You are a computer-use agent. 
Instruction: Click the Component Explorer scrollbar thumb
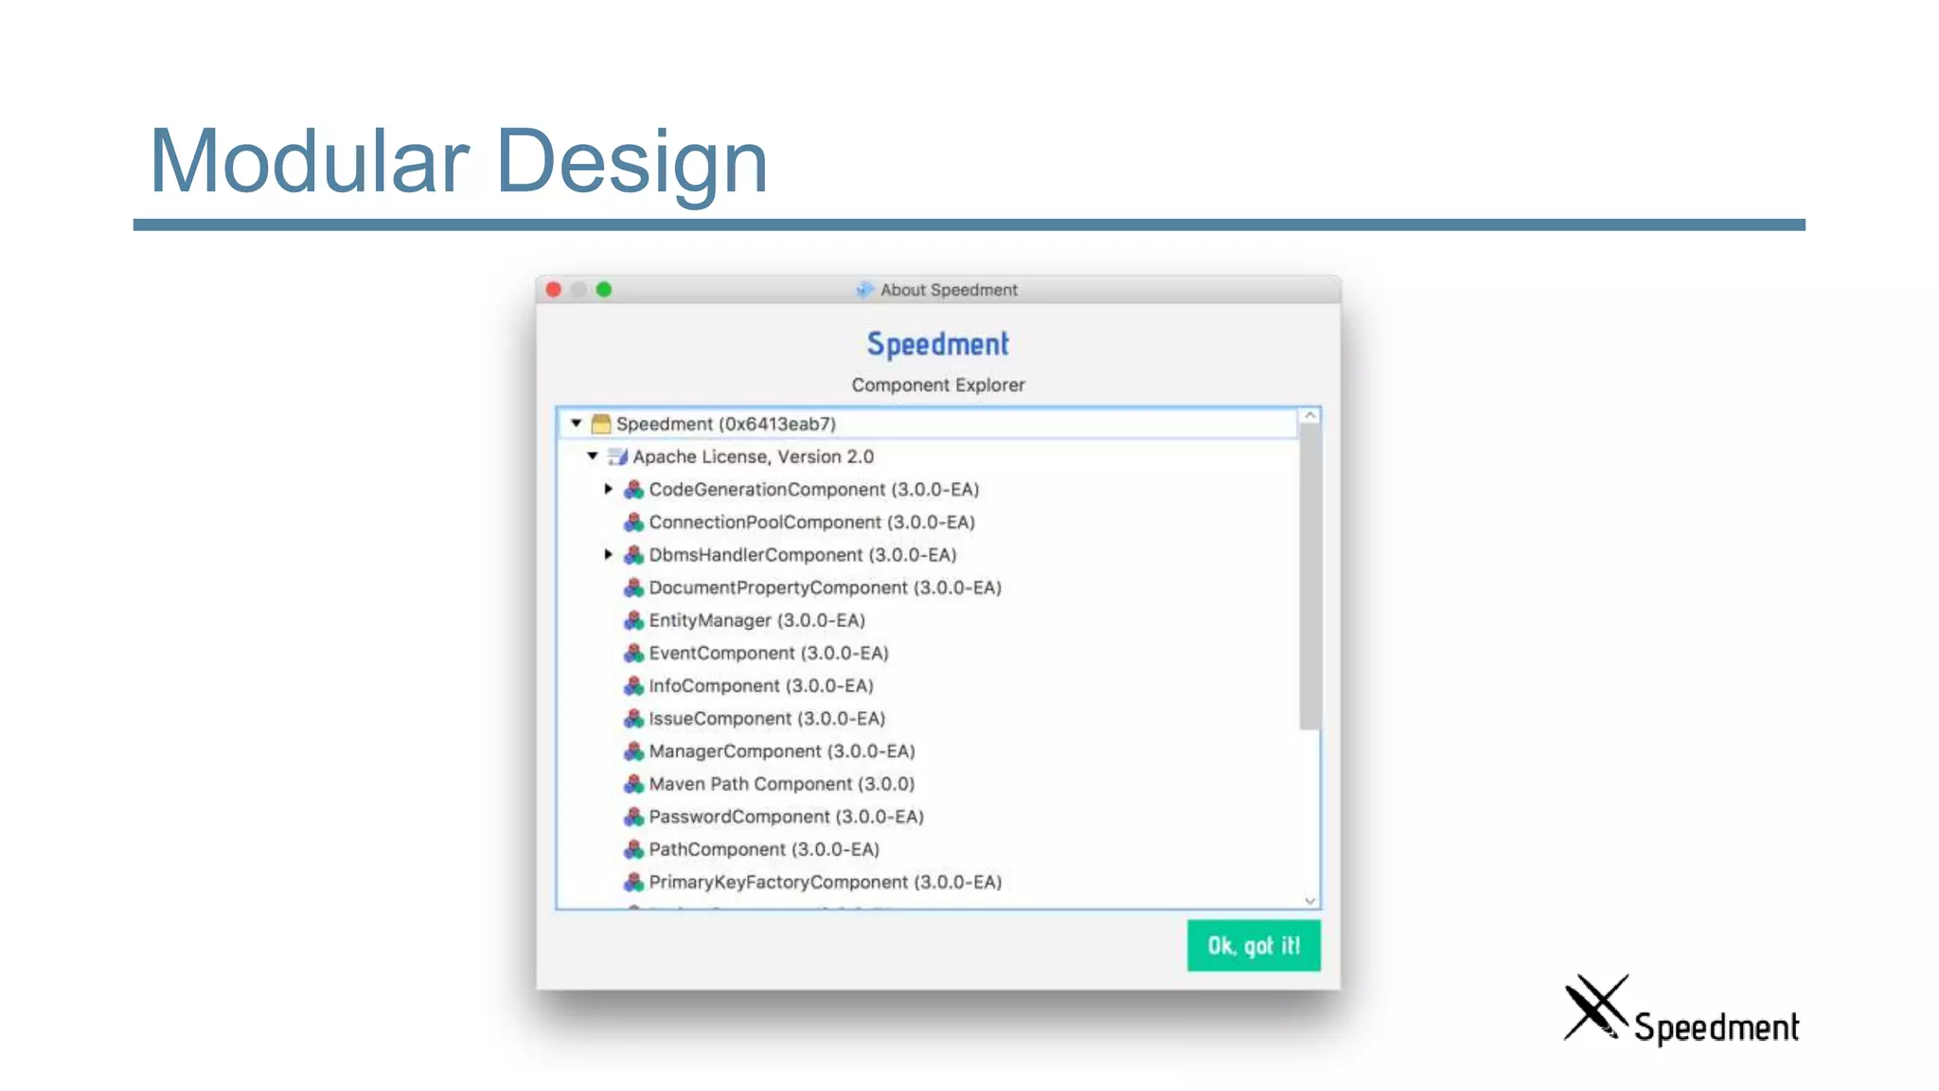click(1309, 578)
